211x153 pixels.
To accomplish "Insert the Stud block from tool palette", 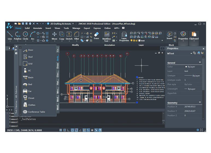I will tap(28, 57).
